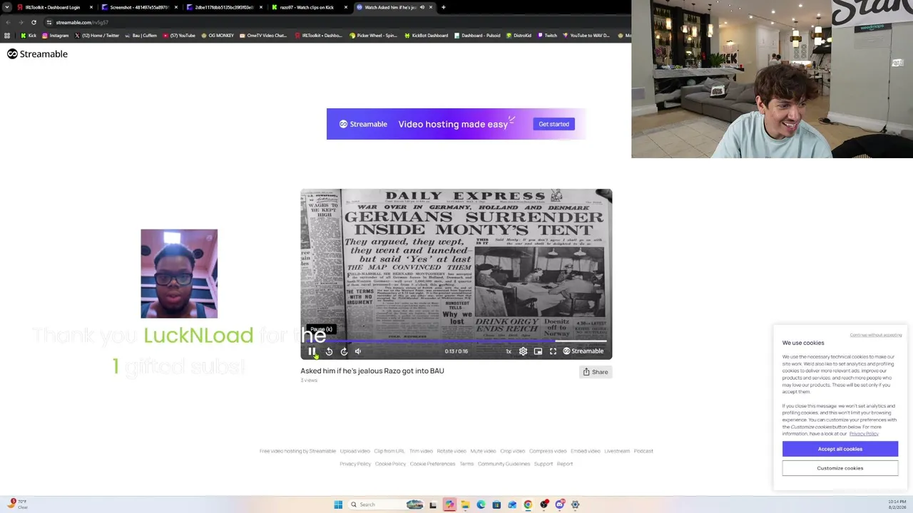Open the Twitch bookmark
913x513 pixels.
(547, 36)
